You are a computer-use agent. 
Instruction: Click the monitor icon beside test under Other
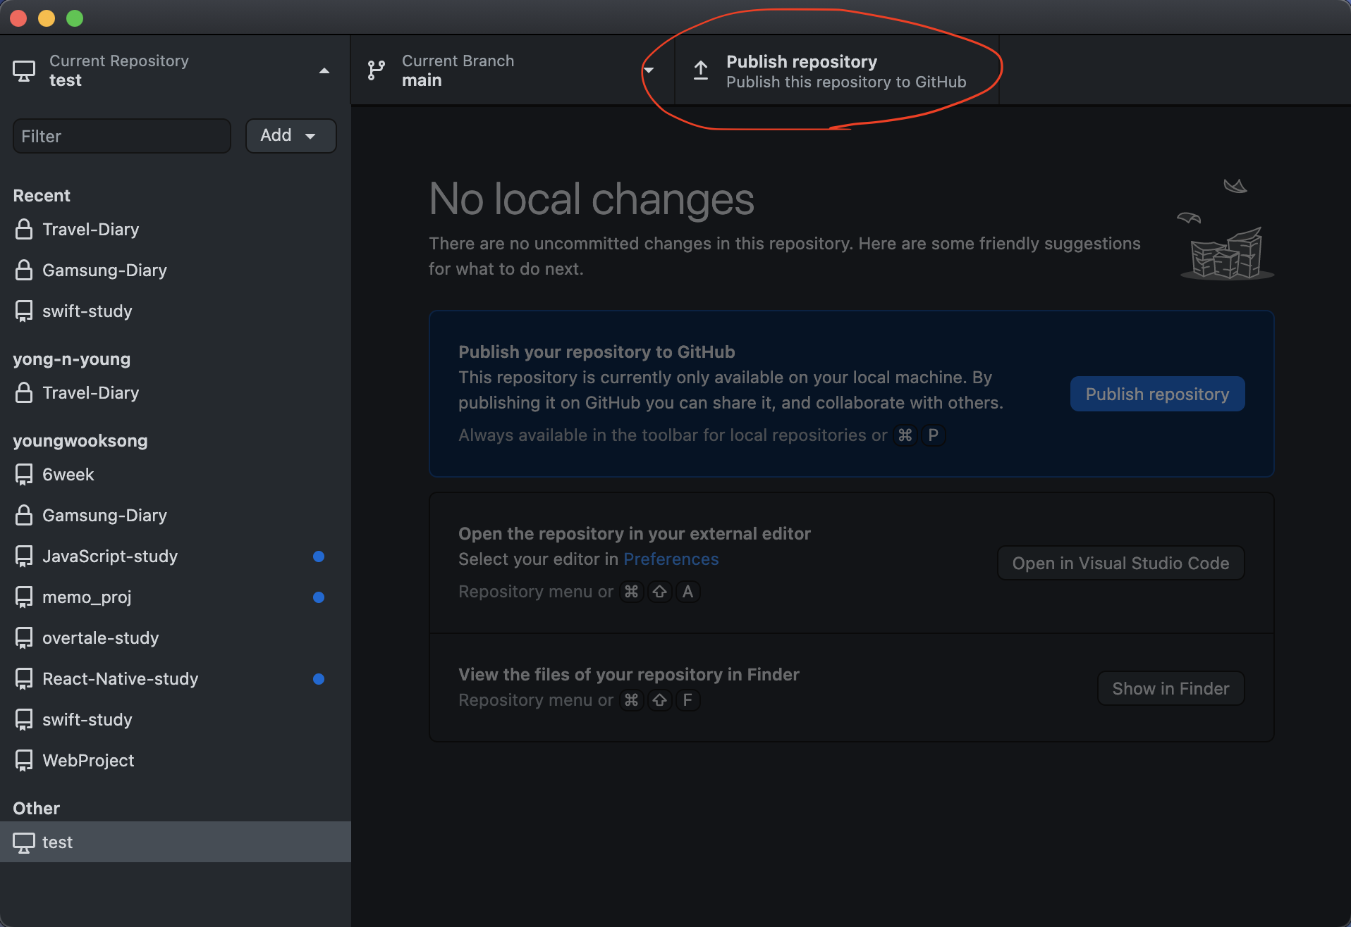tap(24, 842)
